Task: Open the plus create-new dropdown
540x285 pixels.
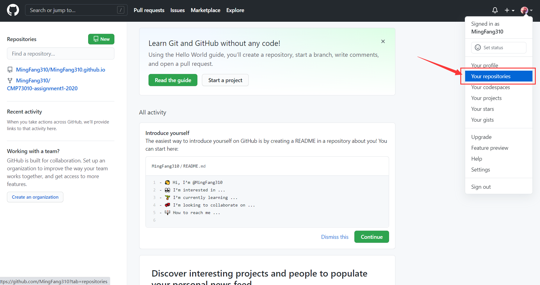Action: 510,10
